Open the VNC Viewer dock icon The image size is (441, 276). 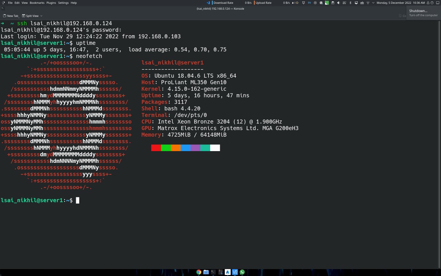click(235, 272)
